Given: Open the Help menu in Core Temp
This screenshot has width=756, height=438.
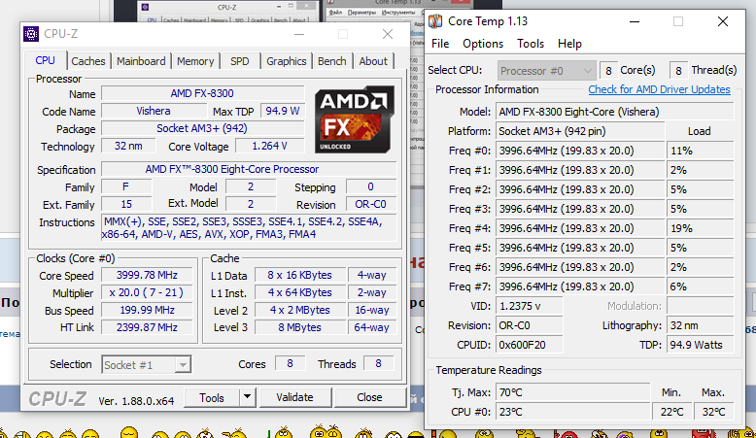Looking at the screenshot, I should (569, 44).
